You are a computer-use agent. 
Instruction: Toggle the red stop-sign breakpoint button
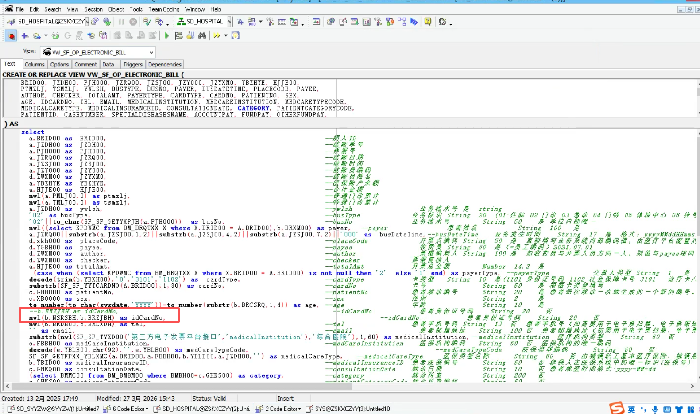point(12,36)
